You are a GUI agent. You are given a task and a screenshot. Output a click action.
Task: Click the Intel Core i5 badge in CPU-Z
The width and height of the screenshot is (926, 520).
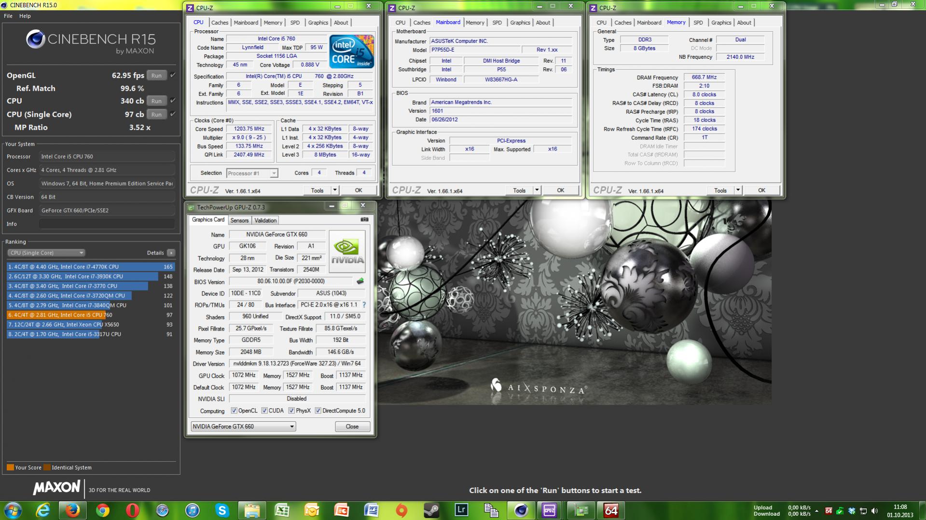point(352,51)
